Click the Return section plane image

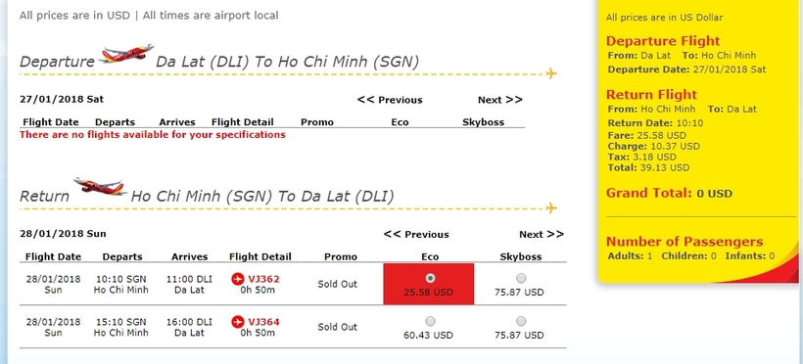100,186
